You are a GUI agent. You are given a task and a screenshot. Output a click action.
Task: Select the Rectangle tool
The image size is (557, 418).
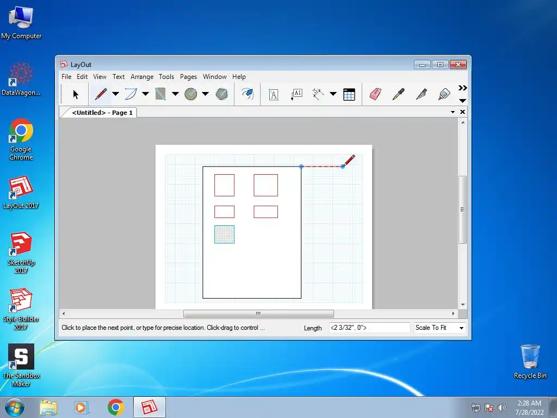(x=160, y=94)
